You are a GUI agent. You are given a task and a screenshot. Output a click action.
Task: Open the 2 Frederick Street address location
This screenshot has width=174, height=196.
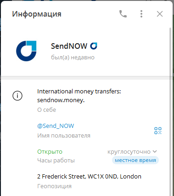[x=89, y=177]
